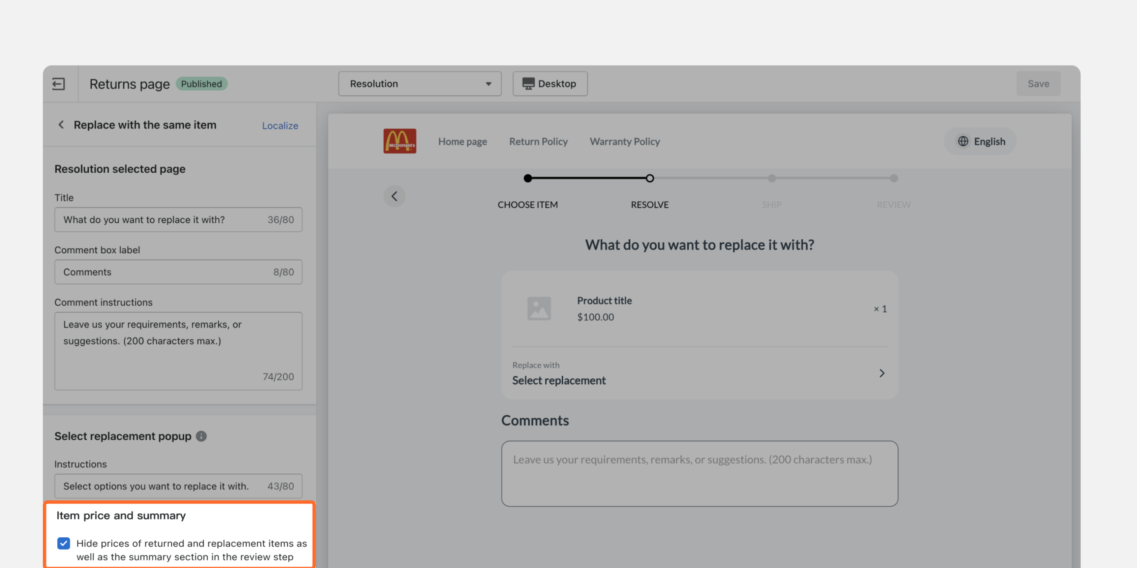Click the popup Instructions input field

tap(178, 486)
